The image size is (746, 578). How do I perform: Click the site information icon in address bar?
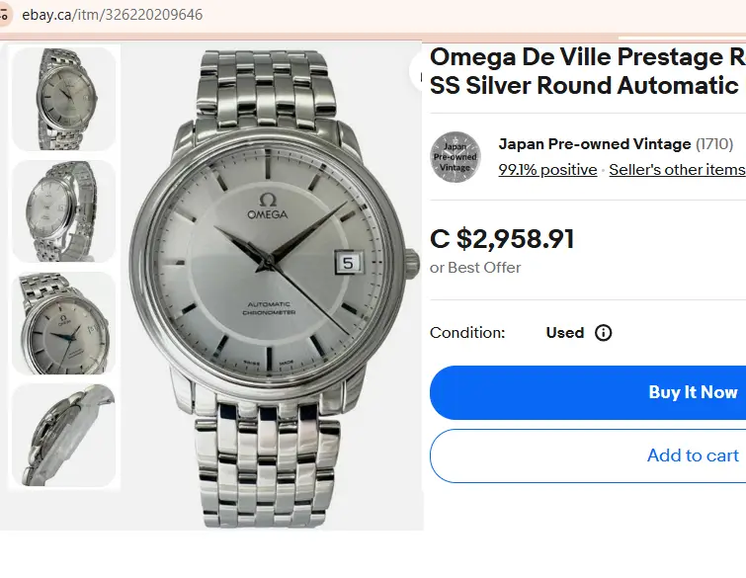(x=6, y=16)
